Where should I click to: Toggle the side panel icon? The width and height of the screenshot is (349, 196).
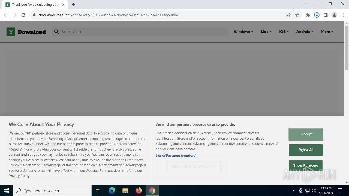coord(326,15)
